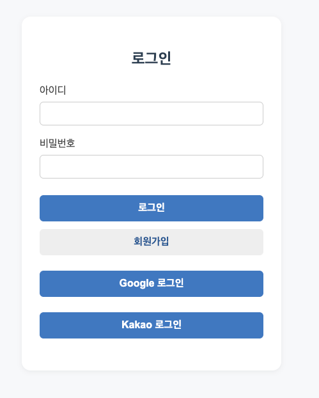Tap the Google social login button
Screen dimensions: 319x398
pyautogui.click(x=152, y=283)
